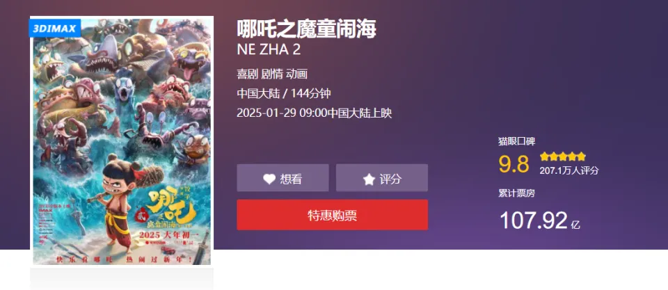Click the 中国大陆 / 144分钟 info line

284,94
